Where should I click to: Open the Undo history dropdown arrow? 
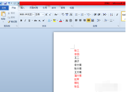(x=12, y=3)
